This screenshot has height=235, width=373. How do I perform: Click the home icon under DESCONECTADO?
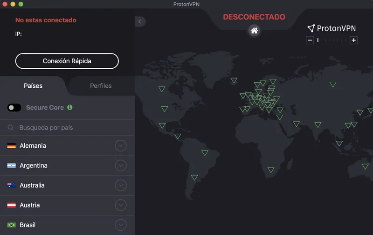(254, 30)
